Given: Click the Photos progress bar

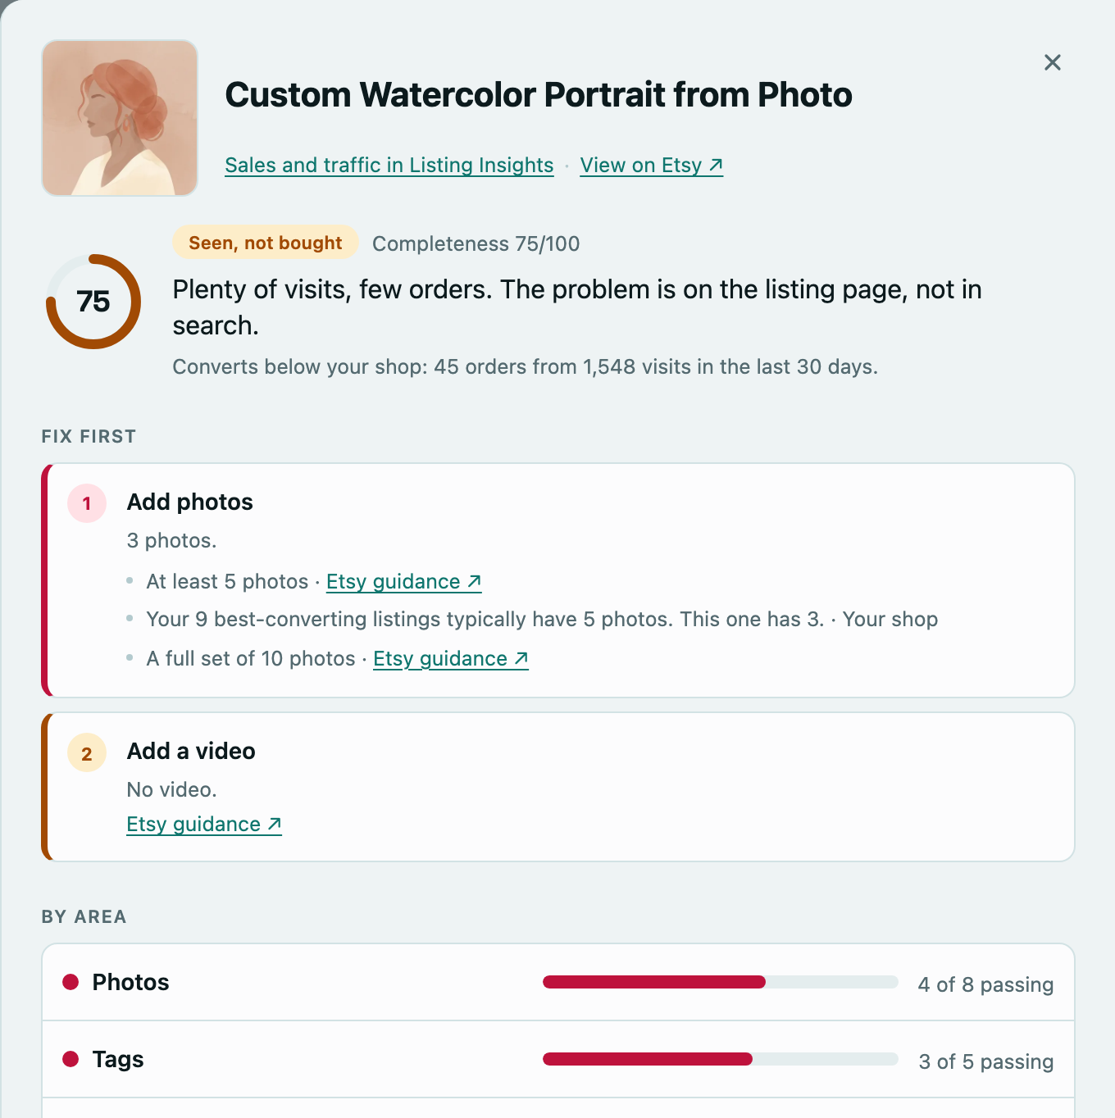Looking at the screenshot, I should coord(721,982).
